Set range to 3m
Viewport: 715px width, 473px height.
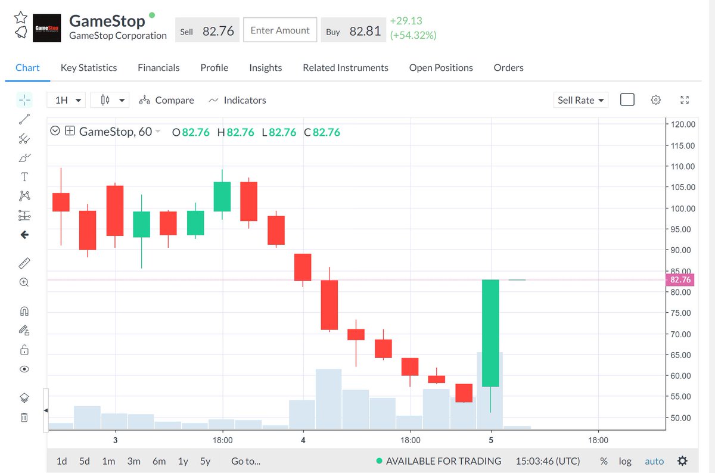point(133,460)
